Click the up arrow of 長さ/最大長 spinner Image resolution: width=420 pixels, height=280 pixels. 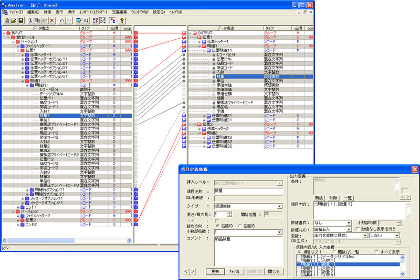[x=230, y=212]
